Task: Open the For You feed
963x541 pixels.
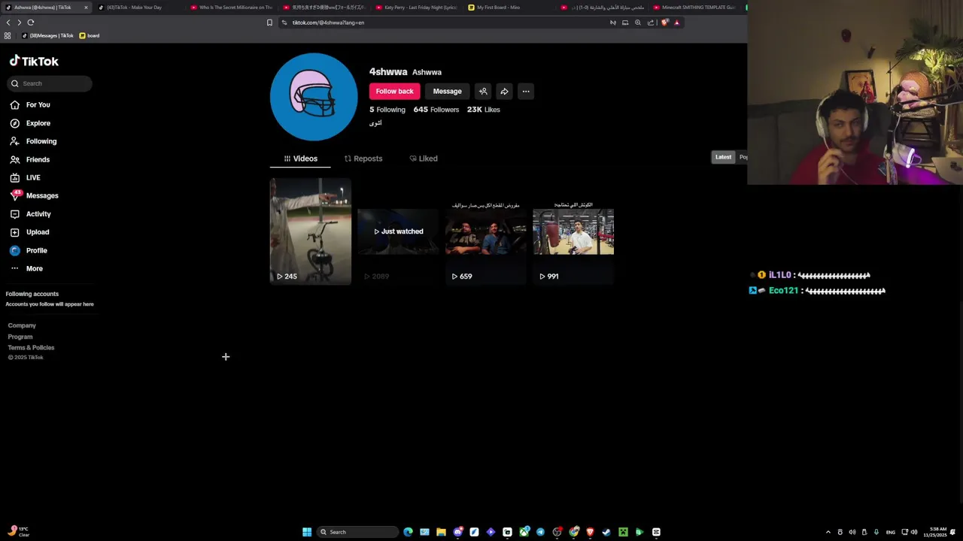Action: click(30, 105)
